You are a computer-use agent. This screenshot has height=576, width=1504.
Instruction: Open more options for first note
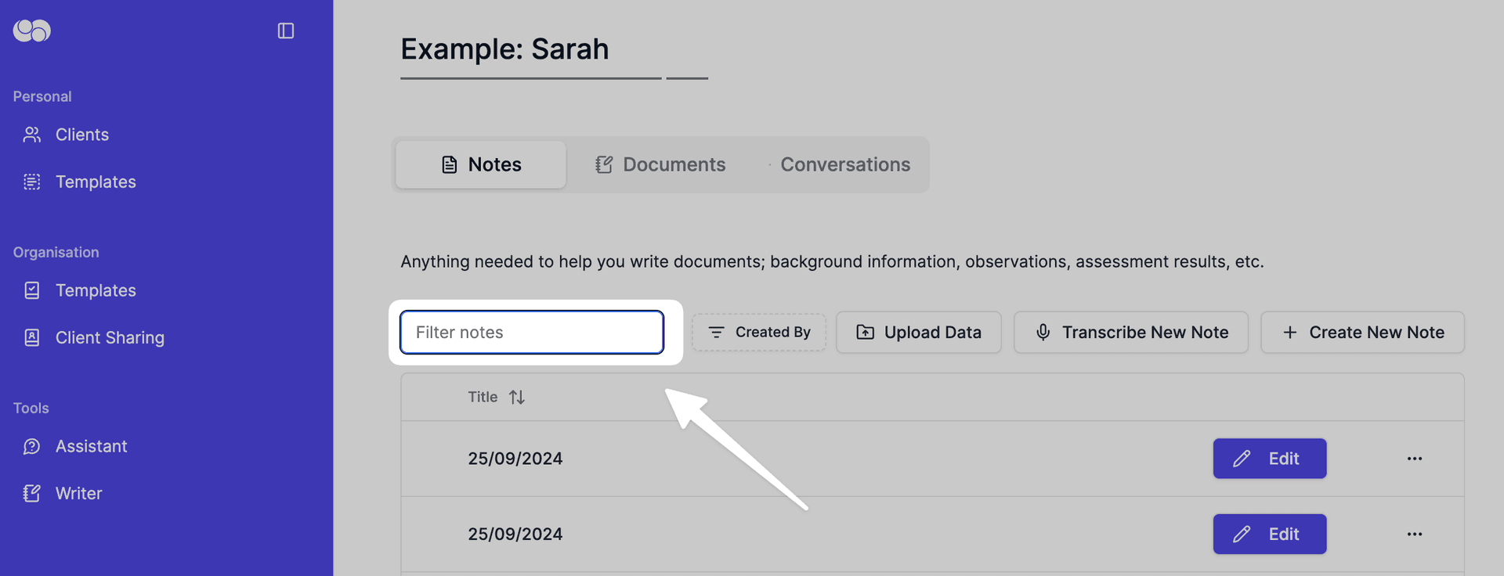click(x=1414, y=459)
